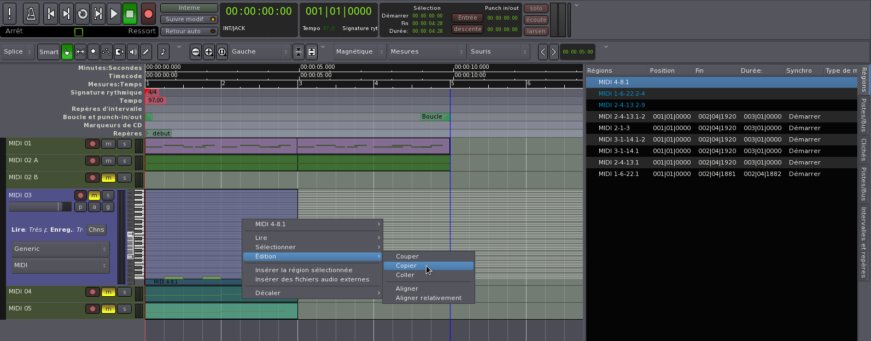Activate the range selection tool

[80, 52]
